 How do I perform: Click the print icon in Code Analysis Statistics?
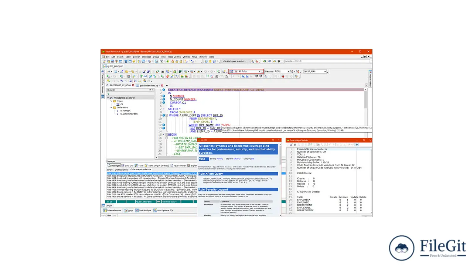click(295, 145)
